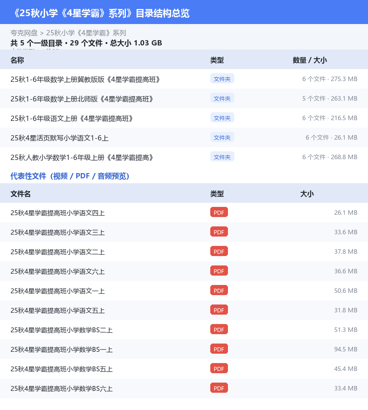Click the 25秋小学《4星学霸》系列 breadcrumb
The height and width of the screenshot is (410, 368).
[86, 33]
